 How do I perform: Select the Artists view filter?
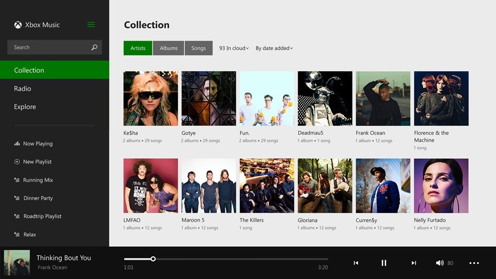(x=138, y=48)
